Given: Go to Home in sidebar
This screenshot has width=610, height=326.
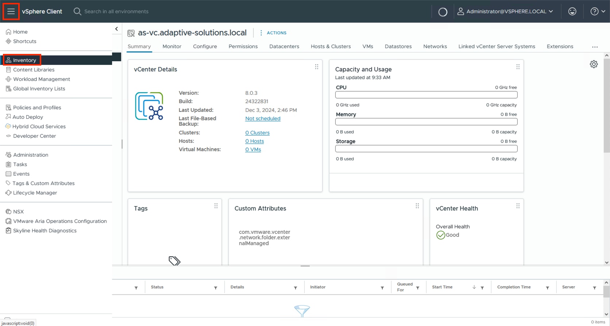Looking at the screenshot, I should 17,32.
